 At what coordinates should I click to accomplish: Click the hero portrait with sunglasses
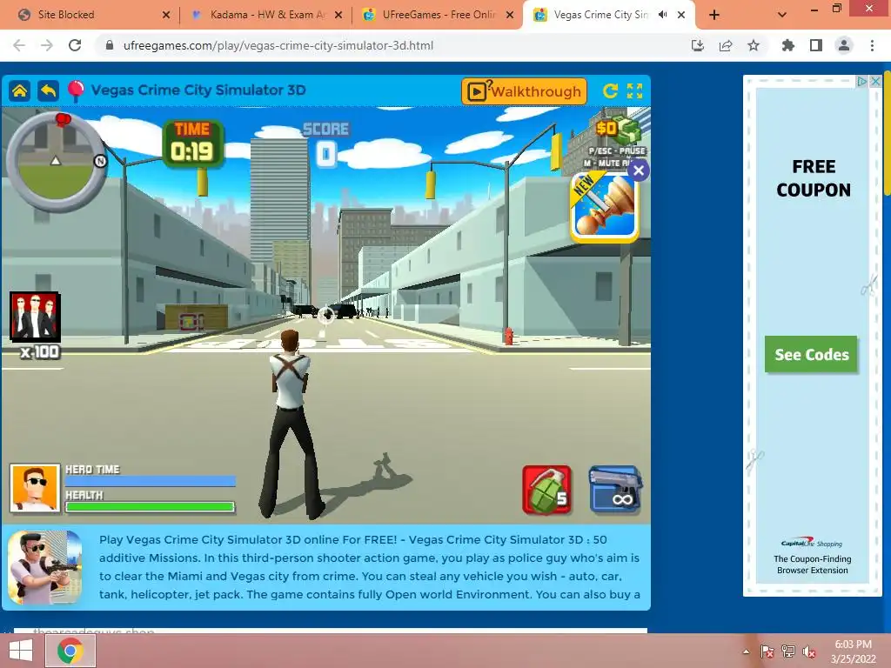click(x=35, y=488)
